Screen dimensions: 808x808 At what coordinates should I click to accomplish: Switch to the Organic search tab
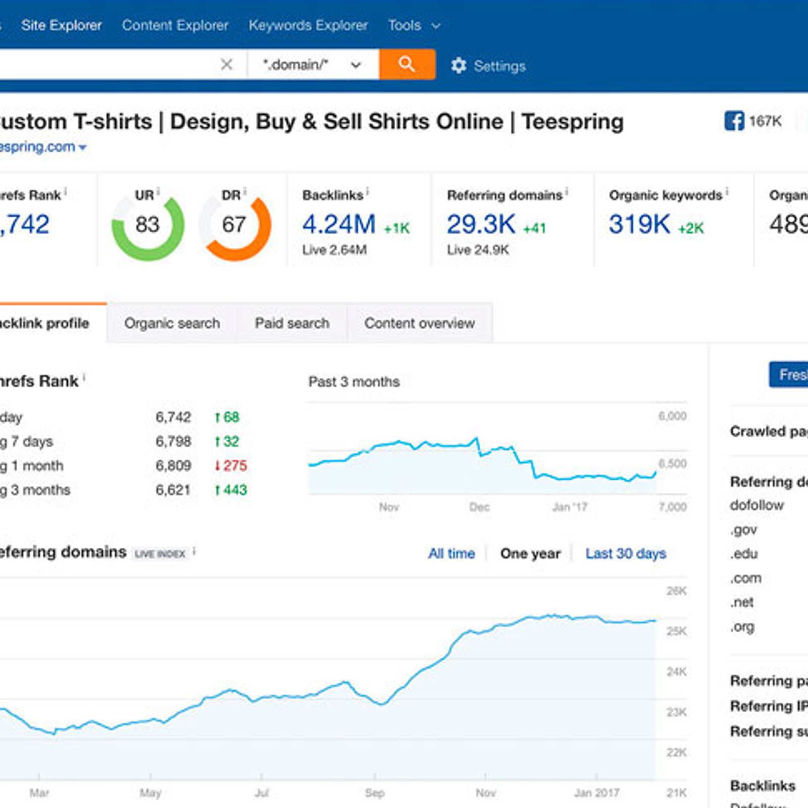[x=172, y=323]
